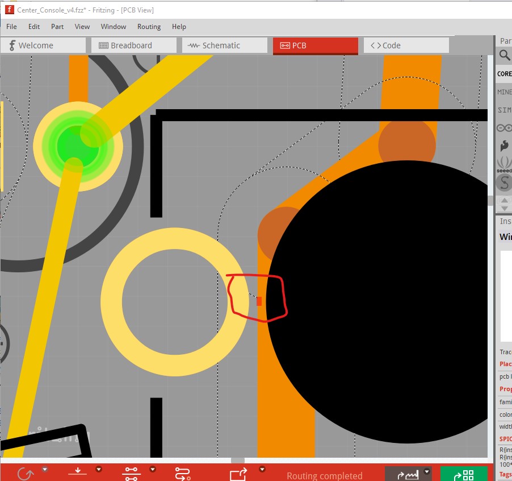Click the View from Below icon
Viewport: 512px width, 481px height.
(x=78, y=472)
